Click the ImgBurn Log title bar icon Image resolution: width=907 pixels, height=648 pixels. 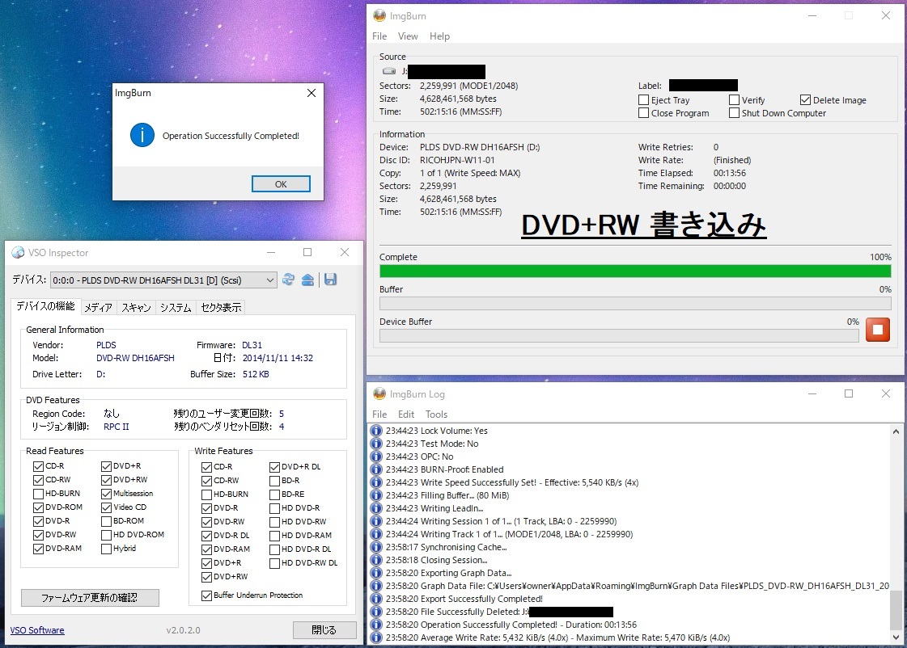click(378, 393)
